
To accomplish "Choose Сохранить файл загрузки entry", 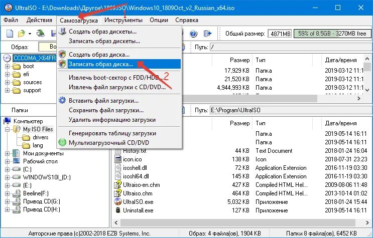I will 119,110.
